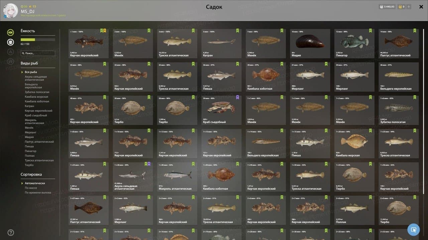Click the purple badge on the Краб съедобный card
The width and height of the screenshot is (428, 240).
coord(237,97)
